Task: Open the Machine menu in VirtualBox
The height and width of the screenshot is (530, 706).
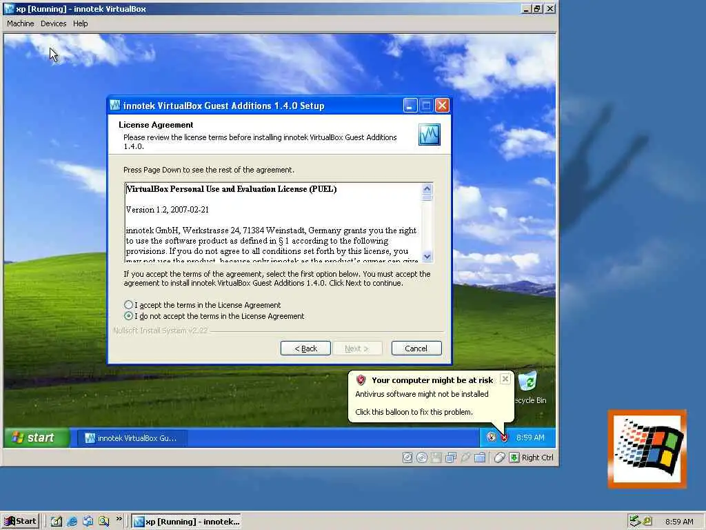Action: coord(20,23)
